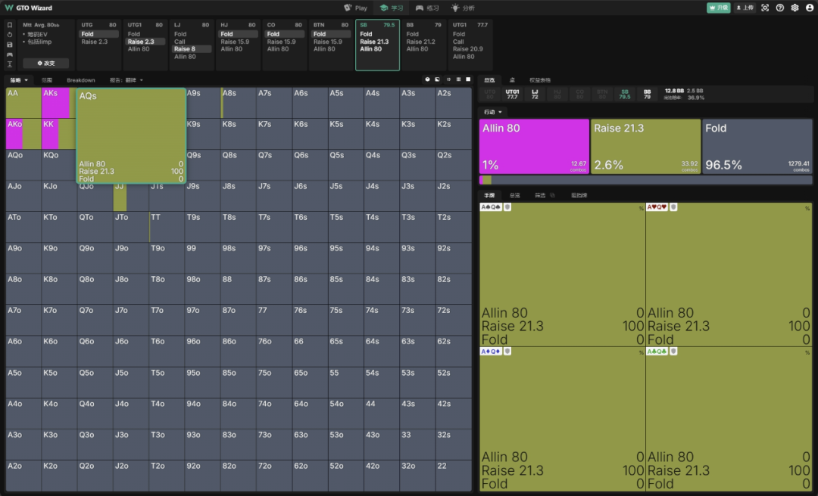
Task: Open the user account profile icon
Action: (810, 8)
